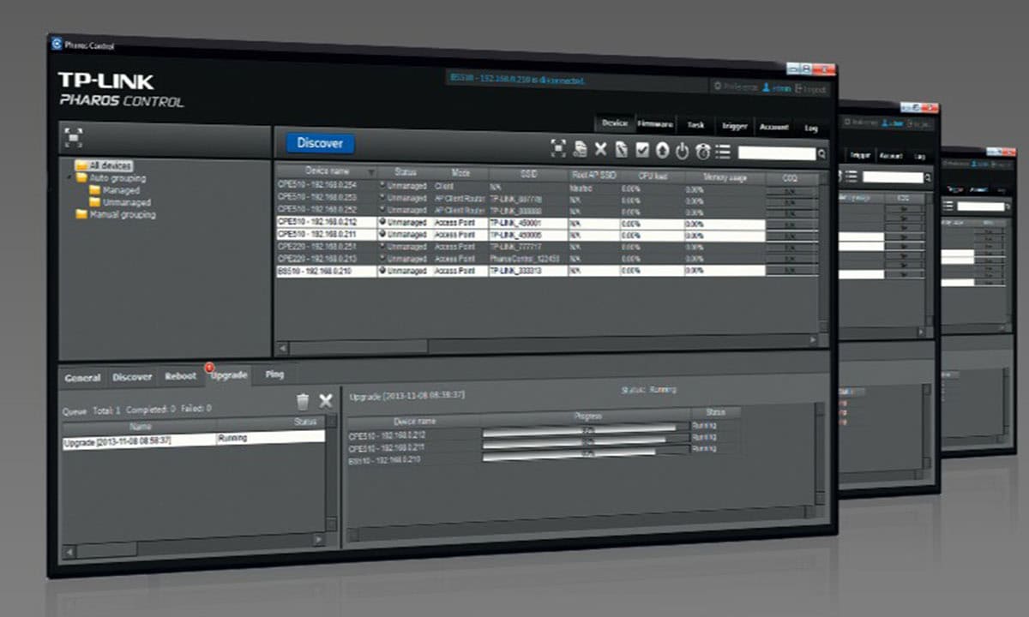Viewport: 1029px width, 617px height.
Task: Click progress bar for CPE510 - 192.168.0.211
Action: [586, 442]
